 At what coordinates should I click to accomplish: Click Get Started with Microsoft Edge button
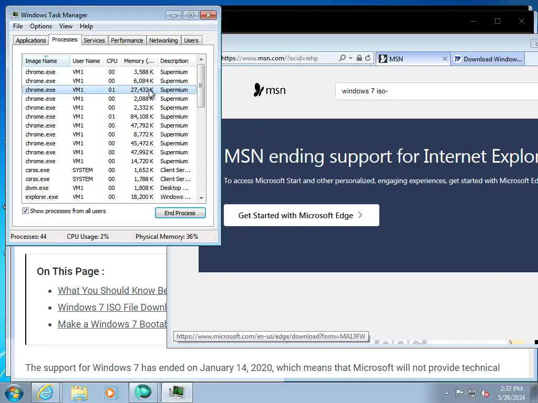[x=302, y=215]
